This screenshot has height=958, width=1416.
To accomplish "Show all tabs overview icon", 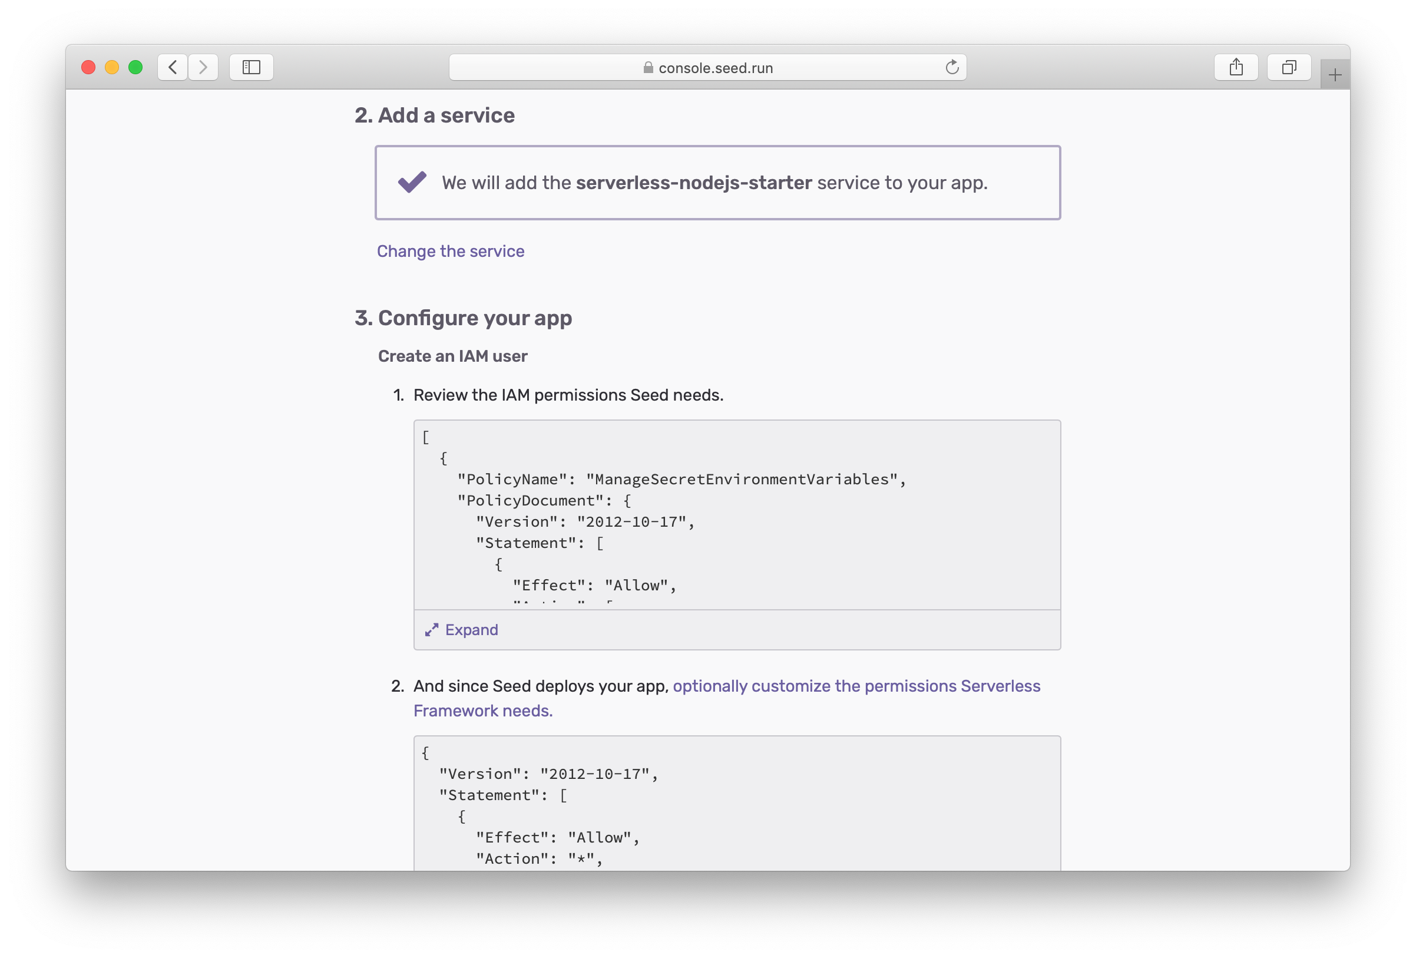I will [1289, 67].
